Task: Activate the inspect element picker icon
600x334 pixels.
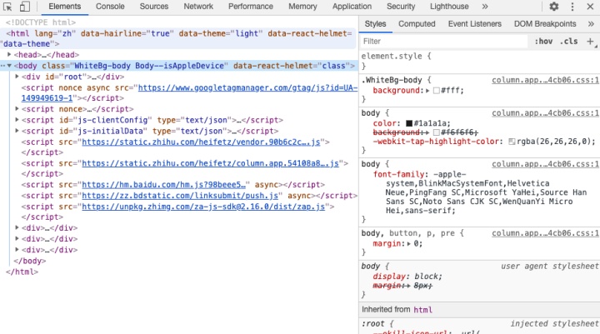Action: (7, 7)
